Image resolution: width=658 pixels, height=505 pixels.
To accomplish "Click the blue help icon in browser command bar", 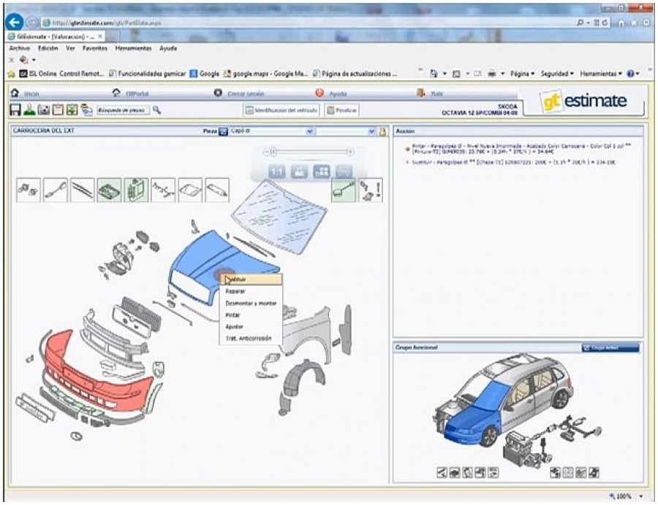I will (630, 74).
